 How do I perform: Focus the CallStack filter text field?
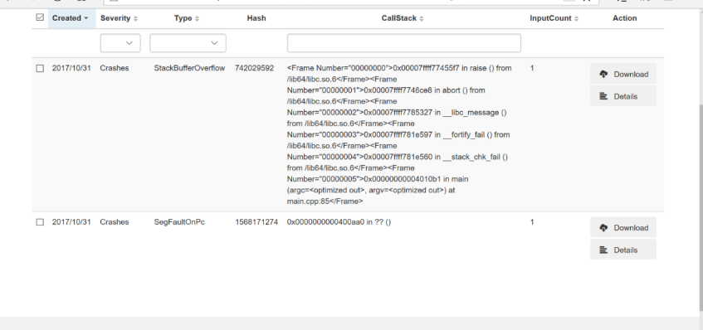pyautogui.click(x=404, y=43)
